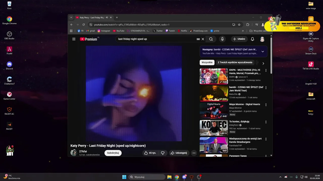Open Chrome extensions puzzle icon
The width and height of the screenshot is (323, 181).
click(x=248, y=25)
